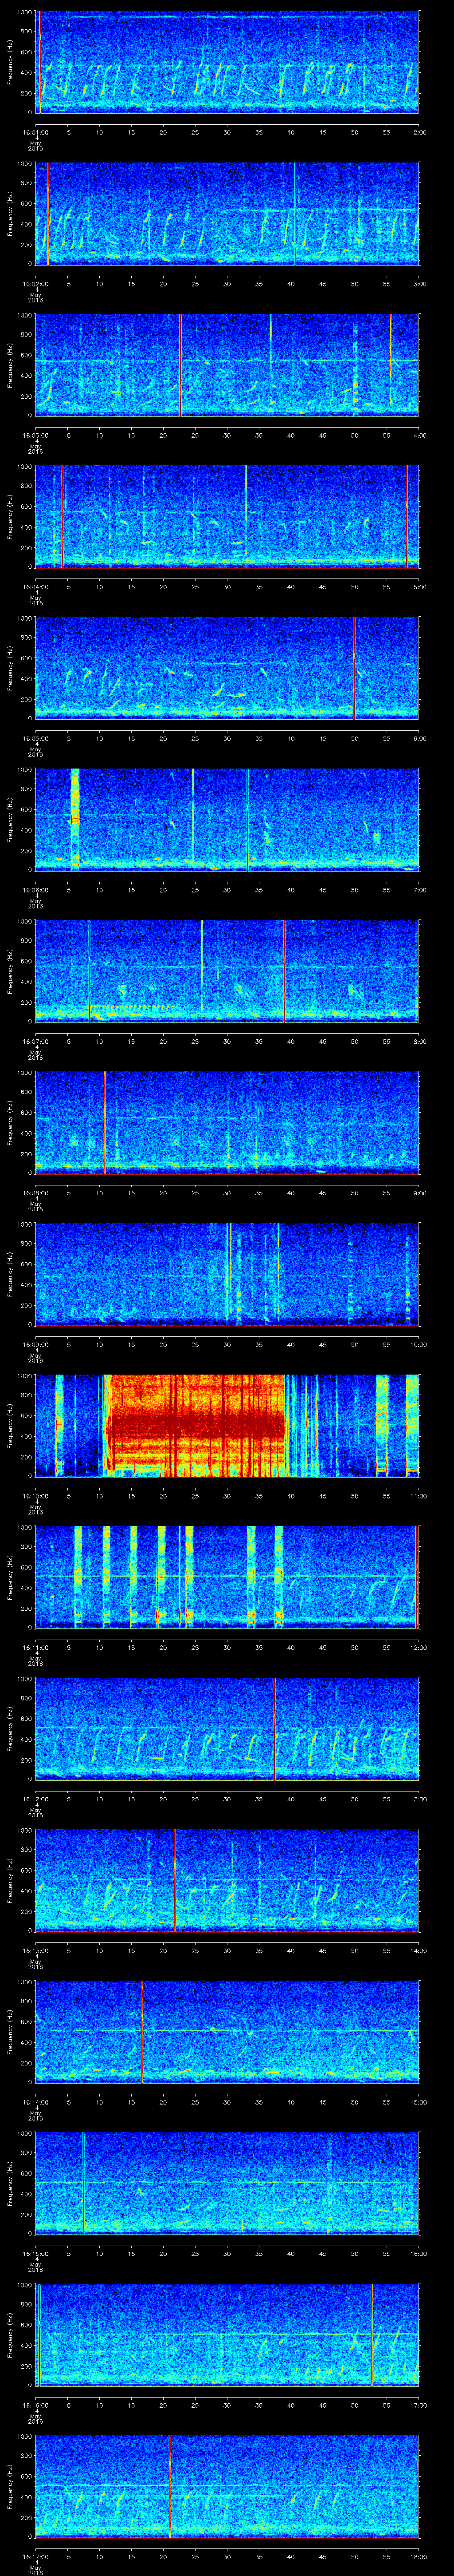The height and width of the screenshot is (2576, 454).
Task: Open the spectrogram panel starting at 16:12:00
Action: (x=227, y=1728)
